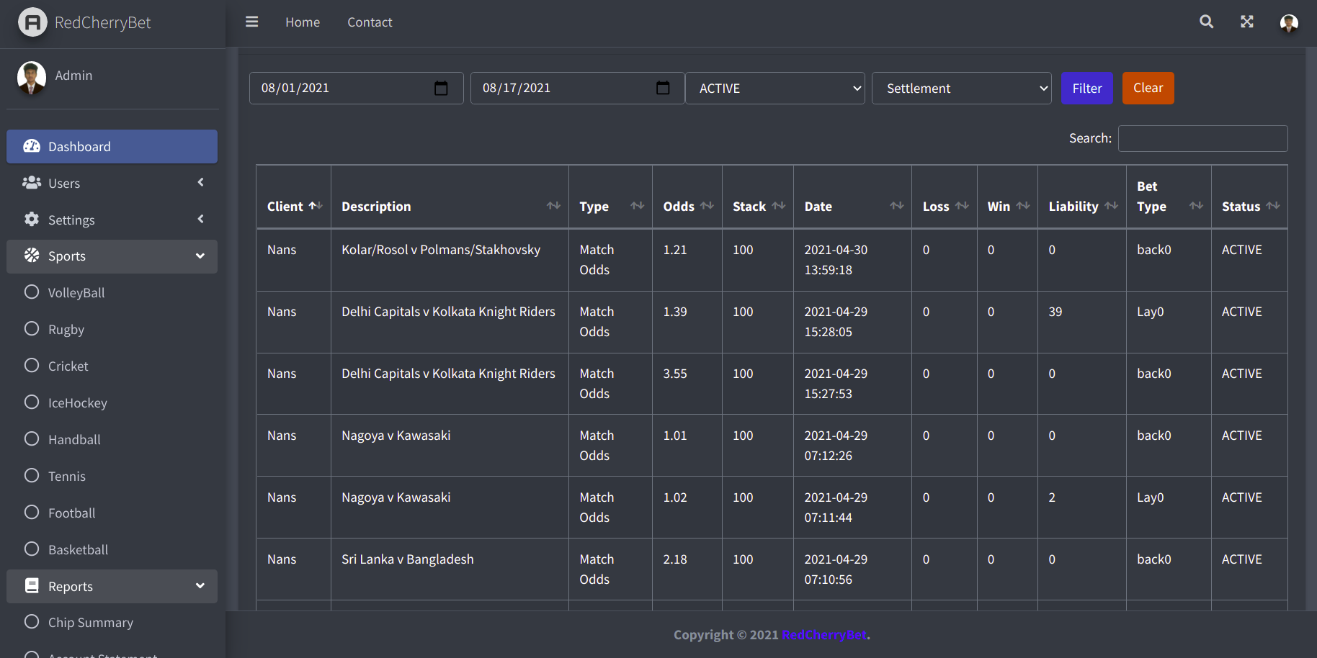The image size is (1317, 658).
Task: Click odds value 1.02
Action: click(675, 497)
